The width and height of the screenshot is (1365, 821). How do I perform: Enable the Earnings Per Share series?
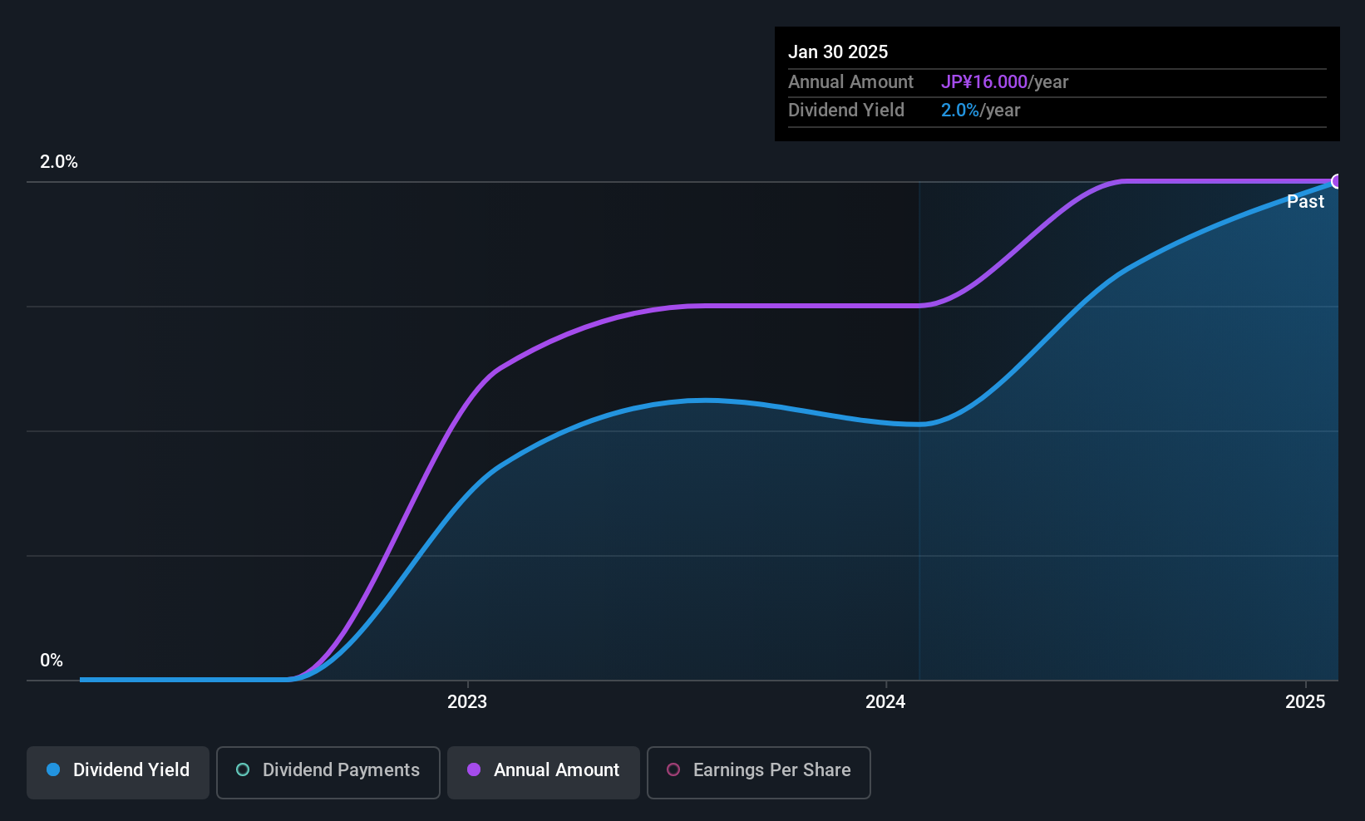[x=759, y=773]
